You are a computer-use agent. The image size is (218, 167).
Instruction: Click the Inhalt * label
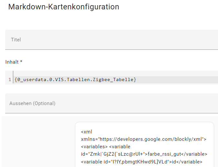click(14, 62)
